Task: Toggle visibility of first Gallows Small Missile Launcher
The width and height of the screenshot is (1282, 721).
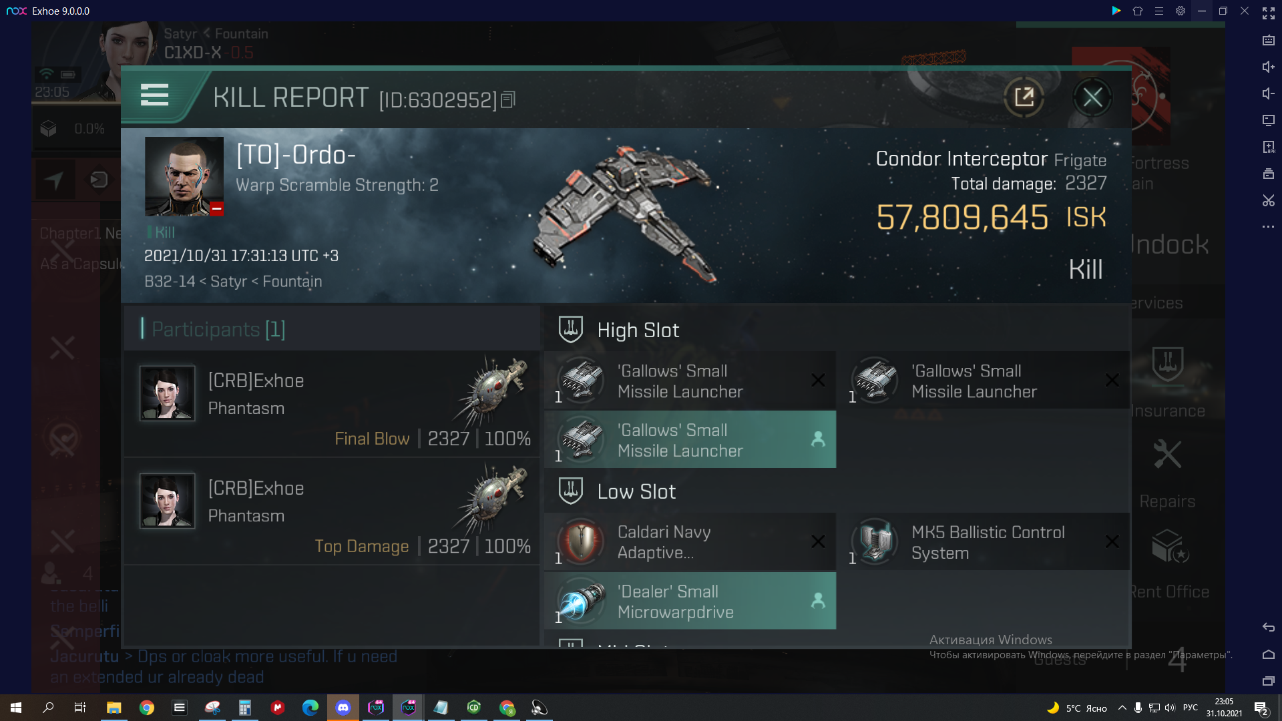Action: (816, 381)
